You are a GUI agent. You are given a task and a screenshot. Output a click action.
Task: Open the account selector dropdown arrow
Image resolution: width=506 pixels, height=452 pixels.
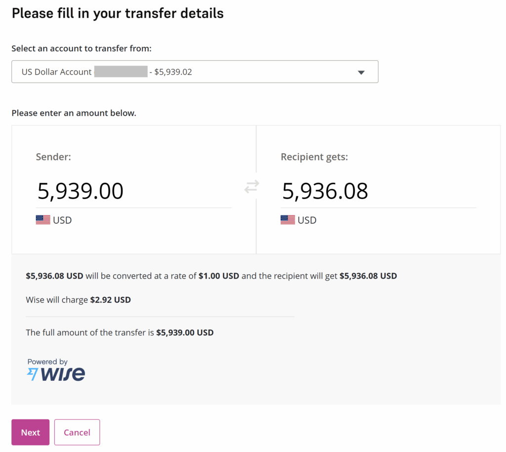361,72
